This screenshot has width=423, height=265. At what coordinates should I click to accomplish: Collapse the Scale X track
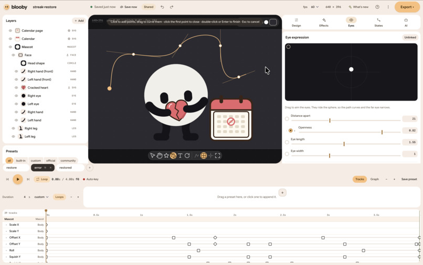pyautogui.click(x=6, y=225)
